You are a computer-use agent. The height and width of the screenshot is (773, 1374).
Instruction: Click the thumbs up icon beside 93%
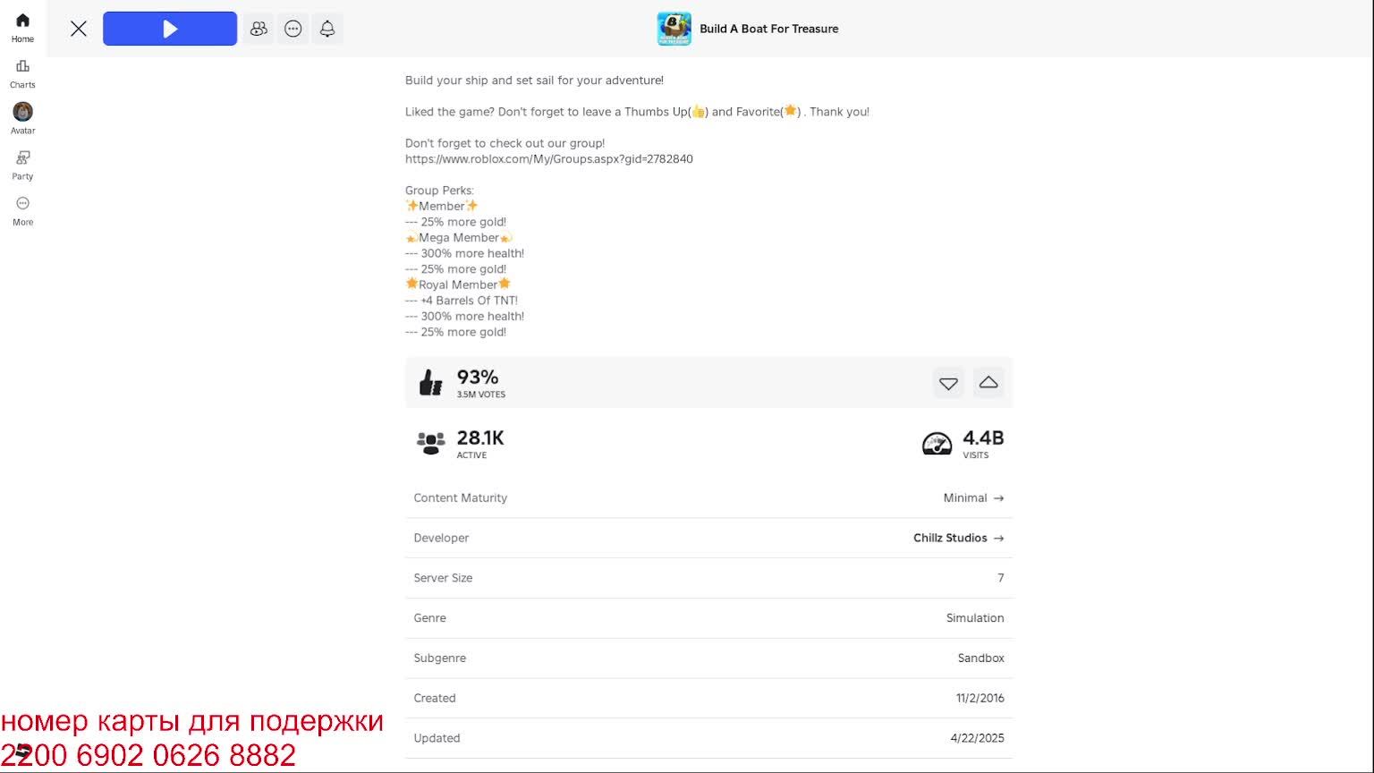[430, 383]
